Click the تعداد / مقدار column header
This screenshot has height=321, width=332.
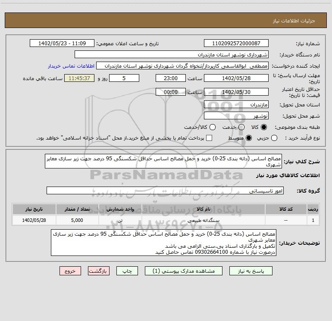[77, 209]
